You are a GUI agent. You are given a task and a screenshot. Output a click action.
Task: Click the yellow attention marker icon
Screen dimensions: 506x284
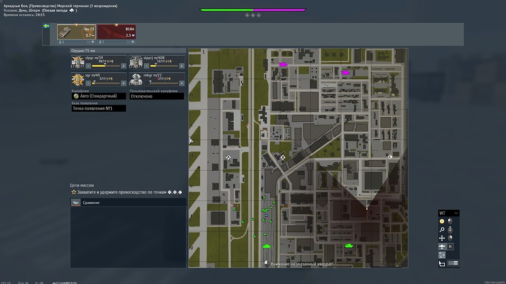[x=442, y=221]
